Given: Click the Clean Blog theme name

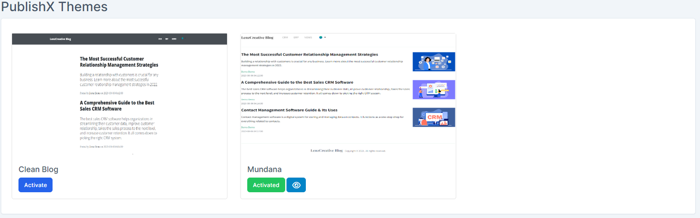Looking at the screenshot, I should [38, 170].
